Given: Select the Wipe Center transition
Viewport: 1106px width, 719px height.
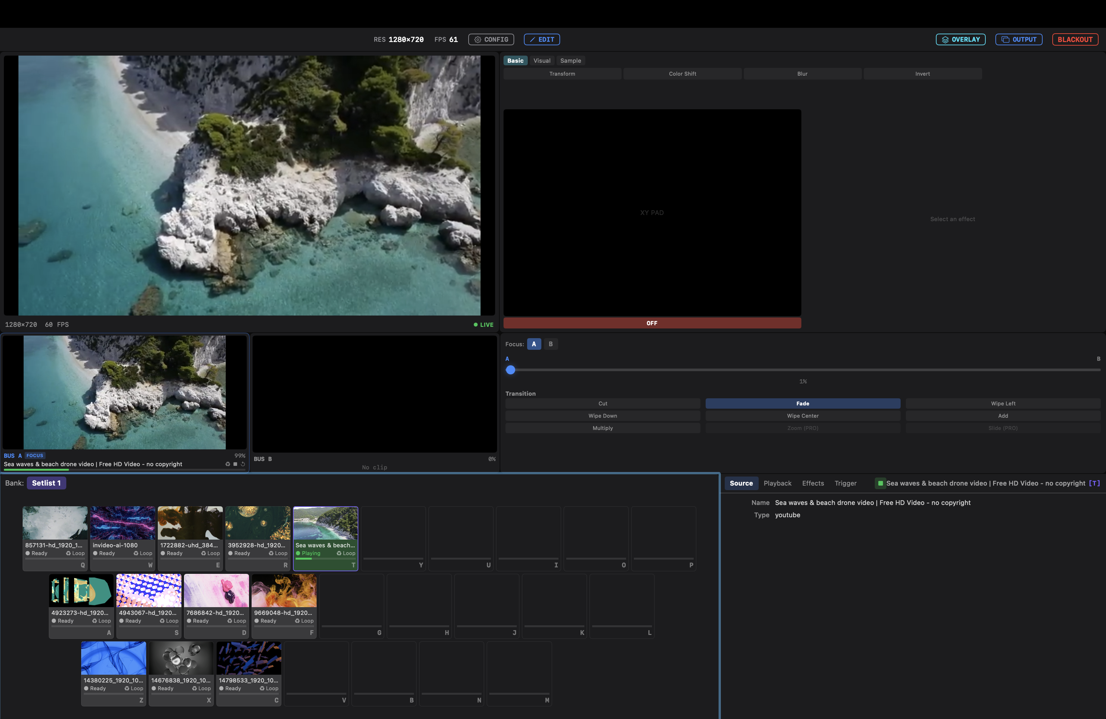Looking at the screenshot, I should pos(803,416).
